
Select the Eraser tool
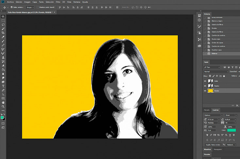click(3, 66)
